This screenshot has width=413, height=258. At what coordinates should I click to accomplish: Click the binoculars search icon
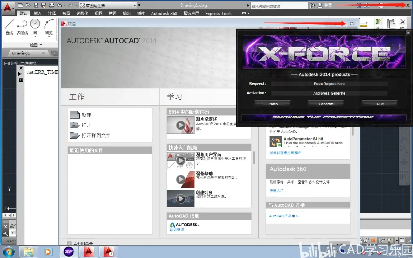(x=312, y=5)
